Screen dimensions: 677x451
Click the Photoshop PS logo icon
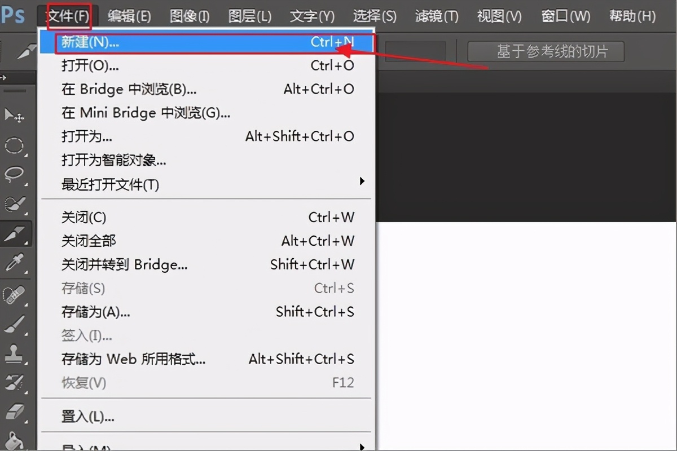point(14,15)
